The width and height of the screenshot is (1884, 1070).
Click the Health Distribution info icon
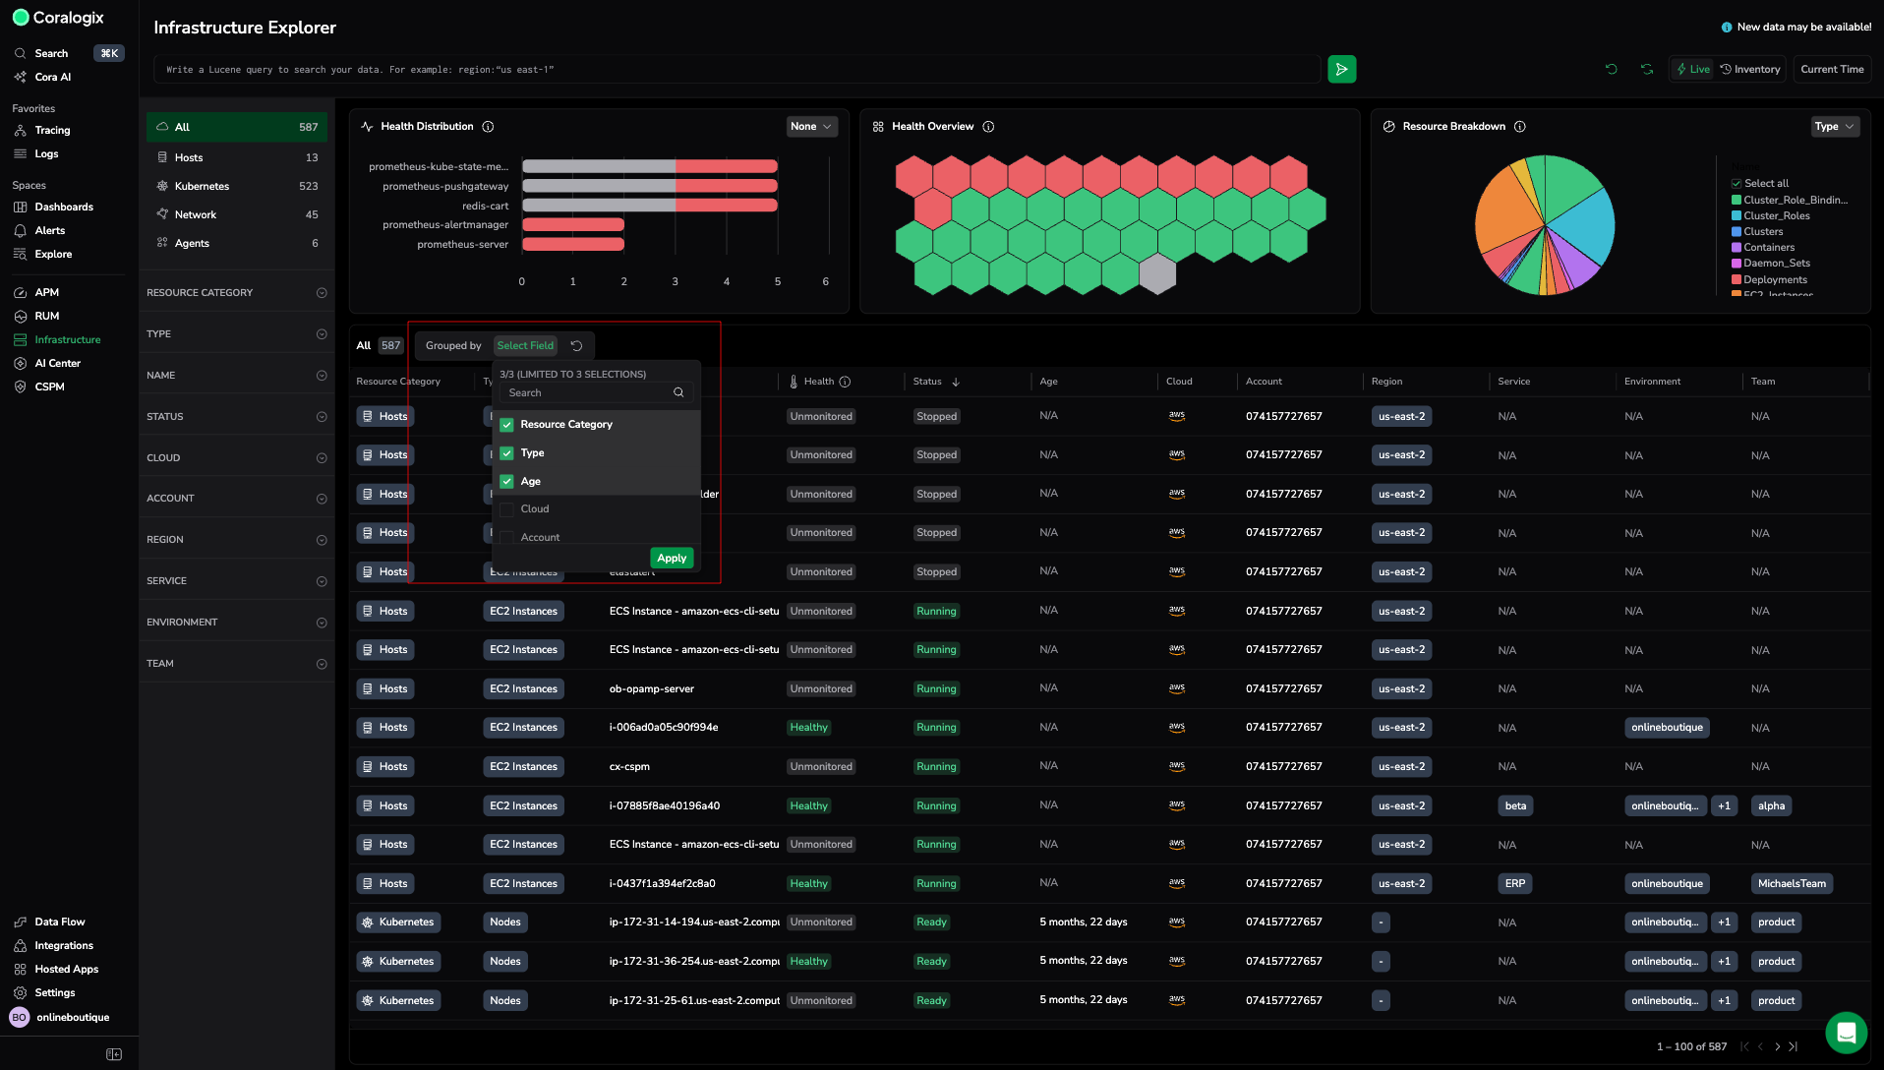tap(488, 127)
